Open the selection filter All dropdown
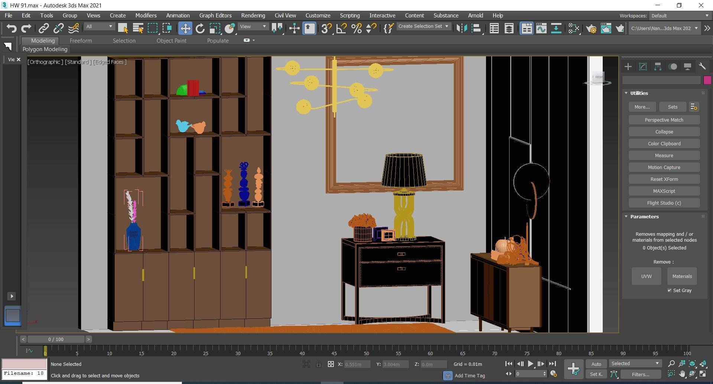The image size is (713, 384). (99, 27)
